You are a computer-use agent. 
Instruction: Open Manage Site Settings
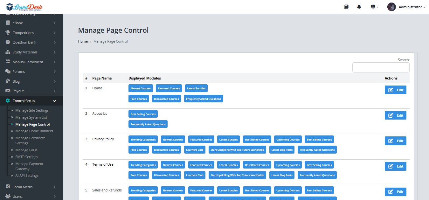pos(32,110)
